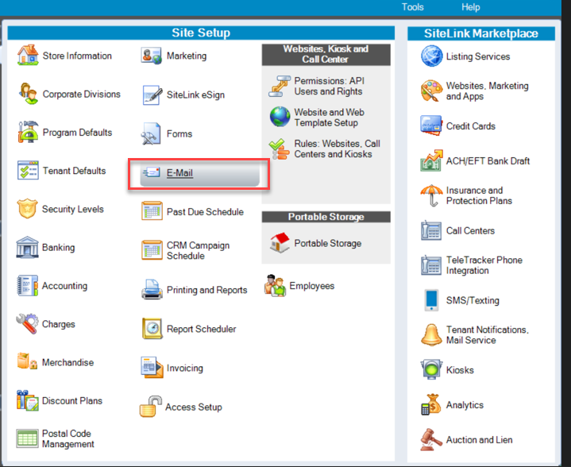Click the Credit Cards icon
The image size is (571, 467).
[431, 125]
